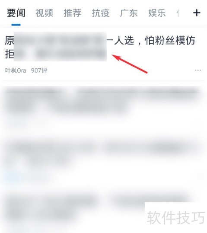This screenshot has width=207, height=233.
Task: Click the blurred portion of the headline
Action: tap(60, 46)
